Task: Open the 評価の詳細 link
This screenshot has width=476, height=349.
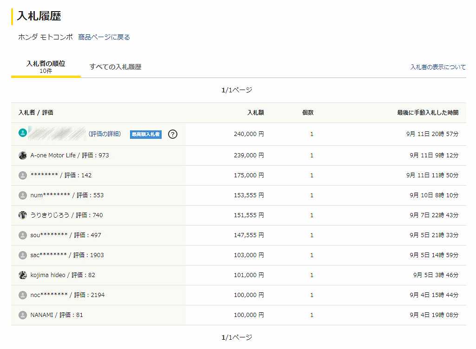Action: click(104, 134)
